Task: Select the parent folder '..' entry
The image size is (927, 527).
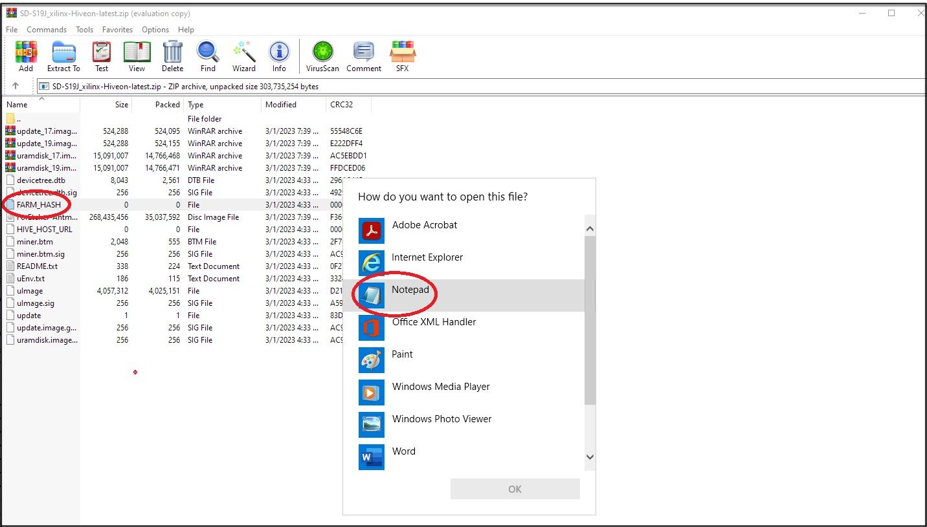Action: point(14,118)
